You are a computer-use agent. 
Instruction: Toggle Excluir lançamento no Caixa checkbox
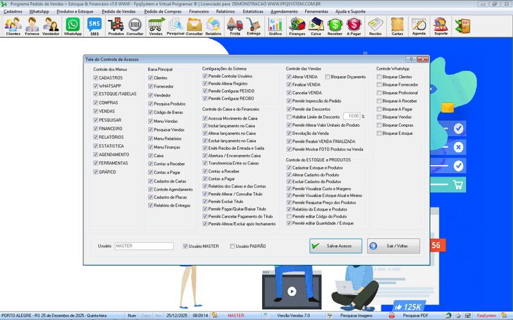(205, 141)
